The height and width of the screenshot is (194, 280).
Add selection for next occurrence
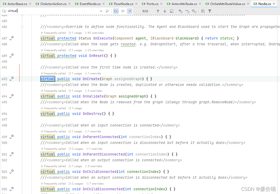[x=180, y=11]
